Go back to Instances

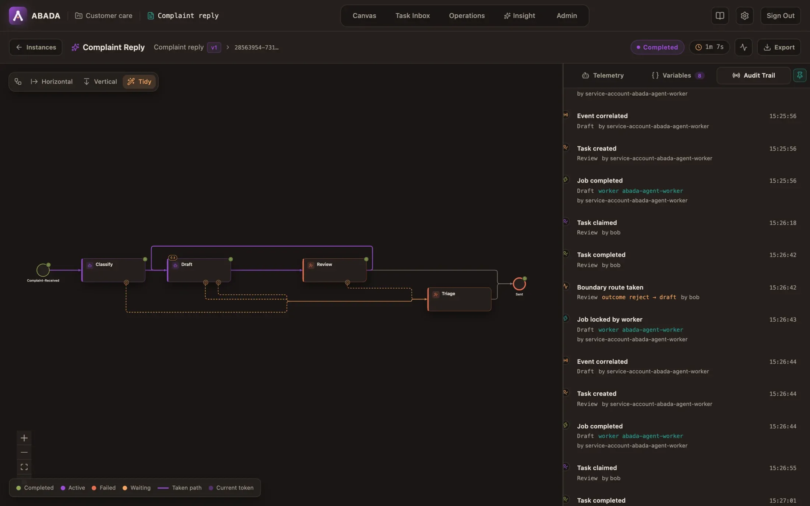point(35,47)
